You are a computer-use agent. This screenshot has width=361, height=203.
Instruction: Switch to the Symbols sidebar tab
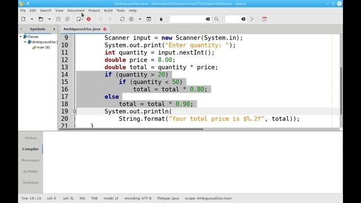pyautogui.click(x=38, y=29)
